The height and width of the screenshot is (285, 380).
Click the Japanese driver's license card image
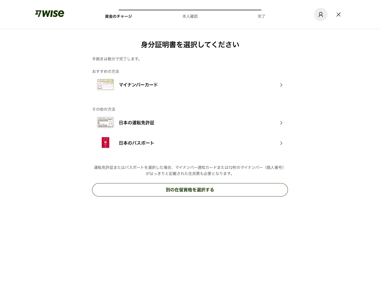point(105,122)
